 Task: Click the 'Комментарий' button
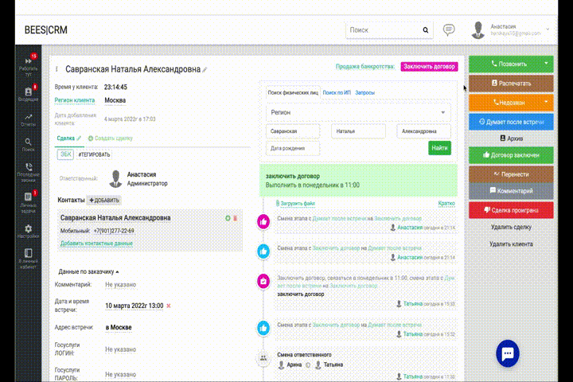511,191
